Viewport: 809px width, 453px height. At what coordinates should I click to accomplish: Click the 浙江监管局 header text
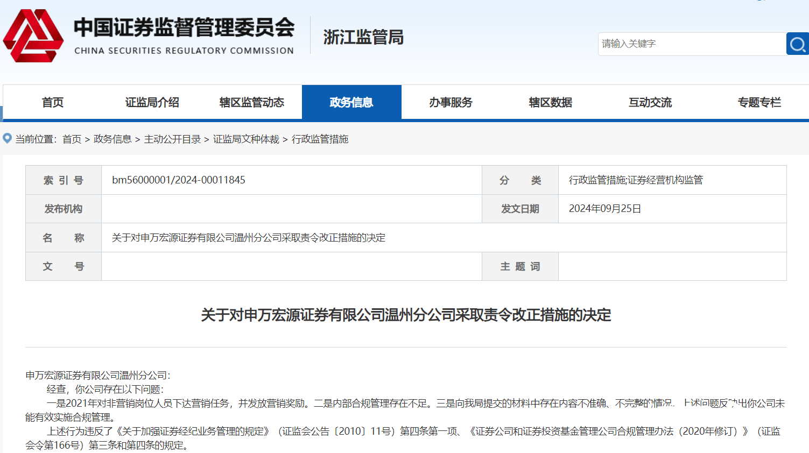[x=363, y=37]
